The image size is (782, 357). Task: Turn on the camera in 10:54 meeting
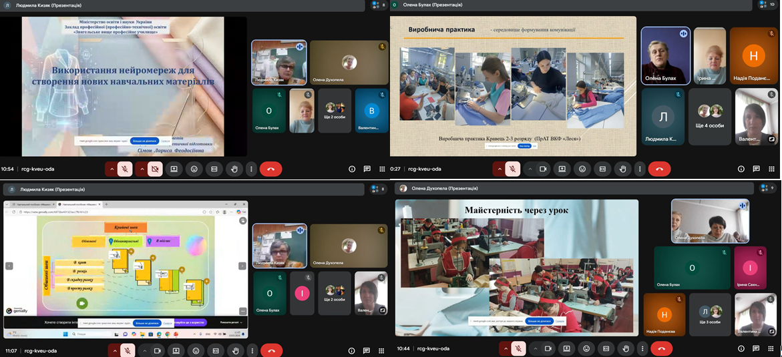(x=155, y=169)
